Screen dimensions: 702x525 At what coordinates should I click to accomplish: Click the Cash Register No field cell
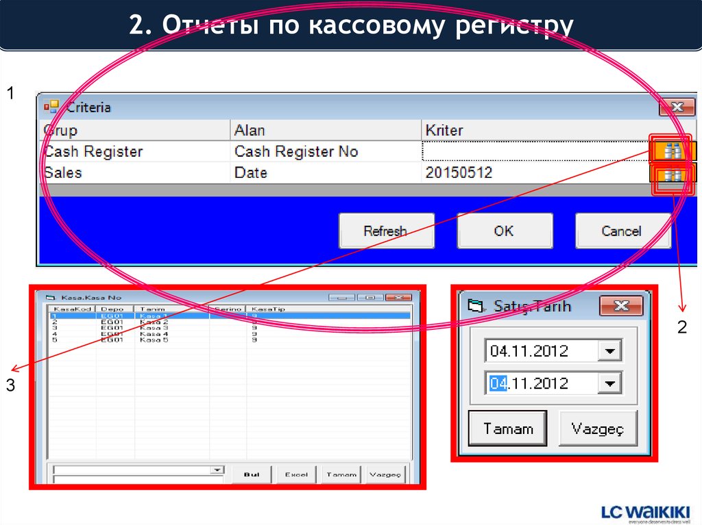[326, 151]
